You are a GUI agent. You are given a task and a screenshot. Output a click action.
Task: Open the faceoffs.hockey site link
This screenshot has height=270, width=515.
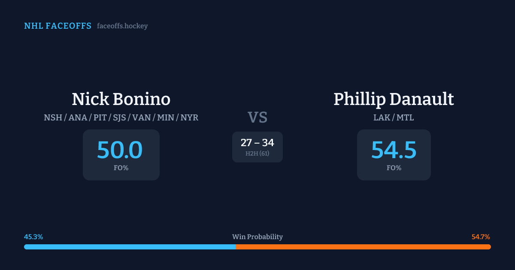[x=122, y=26]
